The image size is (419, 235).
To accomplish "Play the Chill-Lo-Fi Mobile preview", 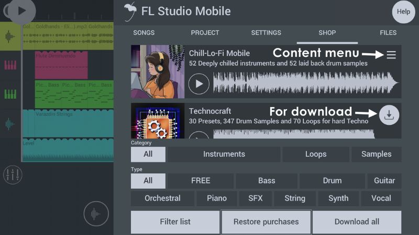I will pyautogui.click(x=199, y=84).
